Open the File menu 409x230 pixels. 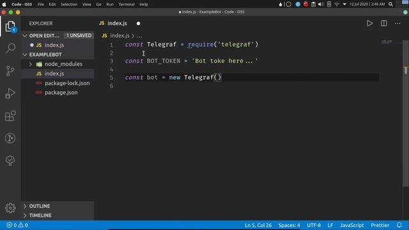click(41, 4)
